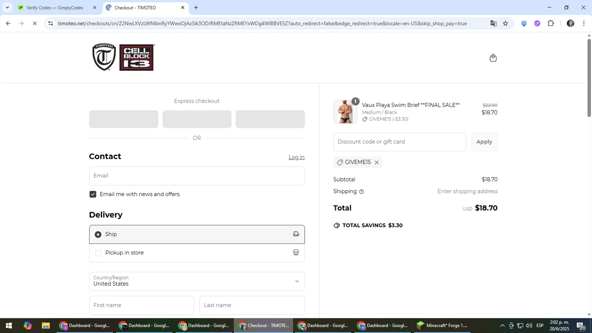Open the Windows Start menu
This screenshot has height=333, width=592.
[8, 326]
